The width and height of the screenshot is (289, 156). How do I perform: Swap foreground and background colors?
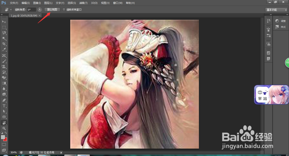[6, 133]
